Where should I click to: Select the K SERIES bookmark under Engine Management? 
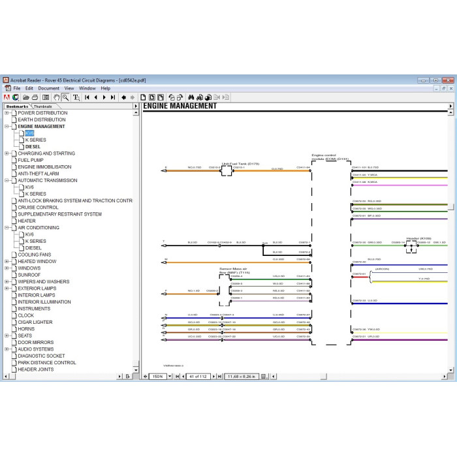pos(35,140)
